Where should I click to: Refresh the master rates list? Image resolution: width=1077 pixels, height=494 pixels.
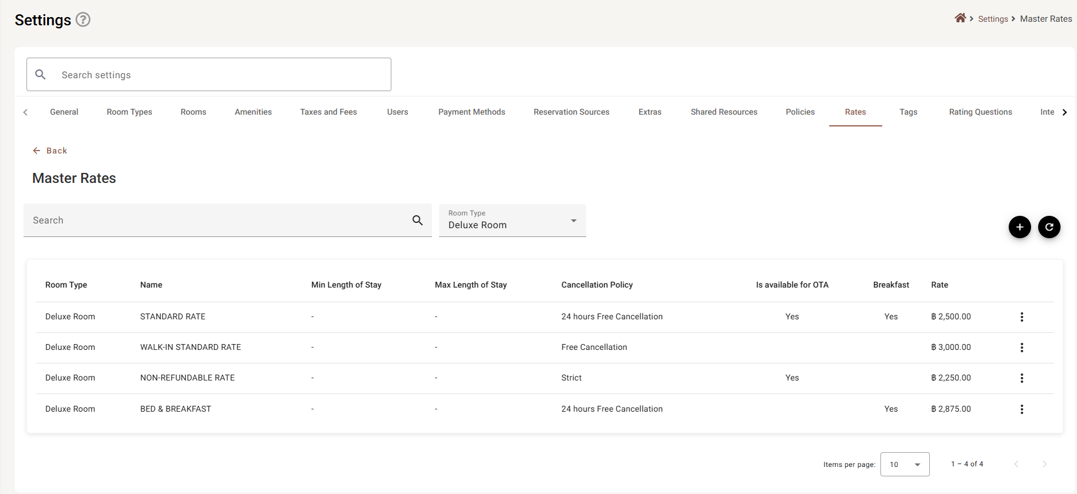(1049, 227)
